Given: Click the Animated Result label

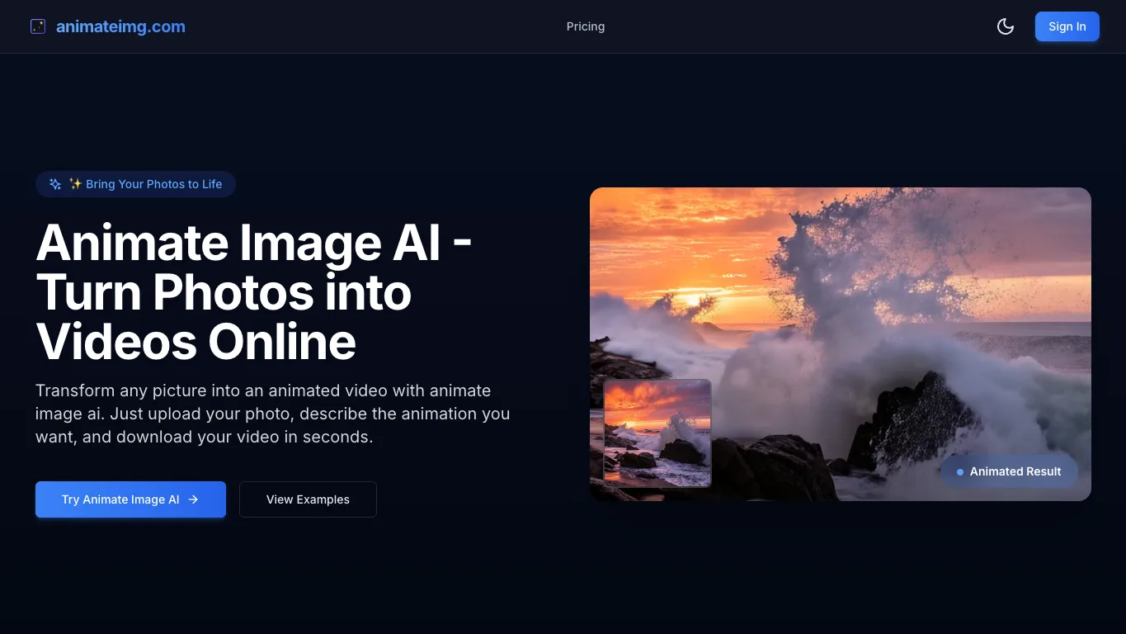Looking at the screenshot, I should [1009, 471].
